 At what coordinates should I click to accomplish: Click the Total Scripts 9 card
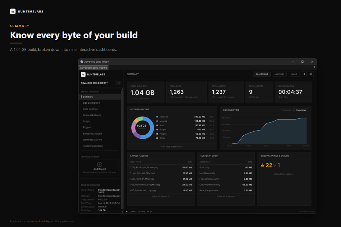[x=259, y=93]
